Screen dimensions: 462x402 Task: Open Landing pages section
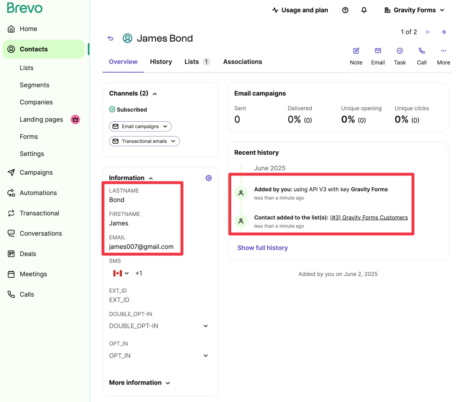pyautogui.click(x=41, y=120)
